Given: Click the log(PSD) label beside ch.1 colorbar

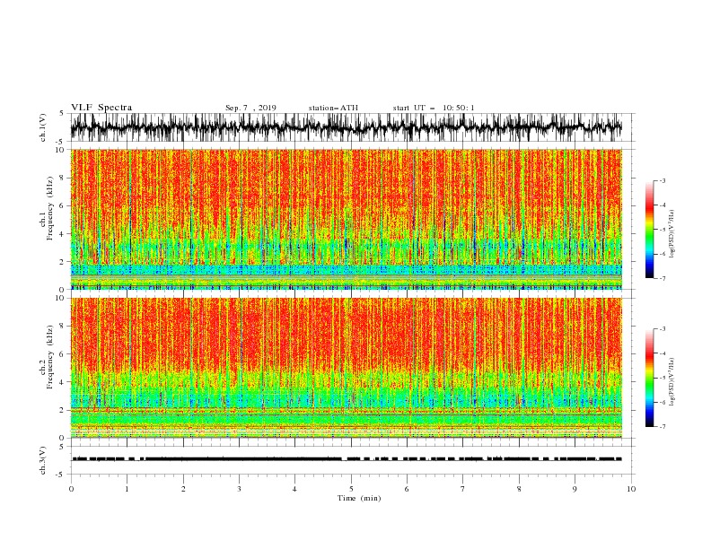Looking at the screenshot, I should pos(672,234).
